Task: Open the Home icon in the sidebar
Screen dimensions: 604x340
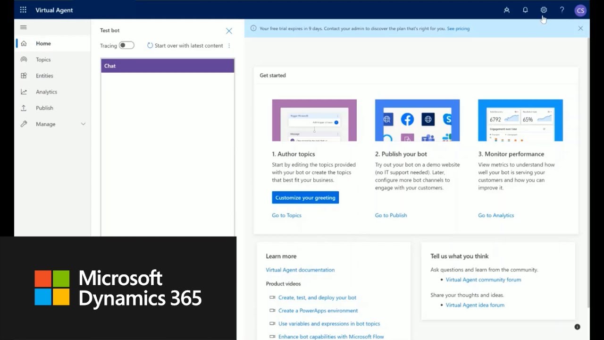Action: [x=24, y=43]
